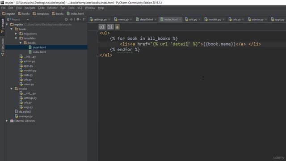Collapse the root mysite project node
The height and width of the screenshot is (161, 286).
pos(7,25)
